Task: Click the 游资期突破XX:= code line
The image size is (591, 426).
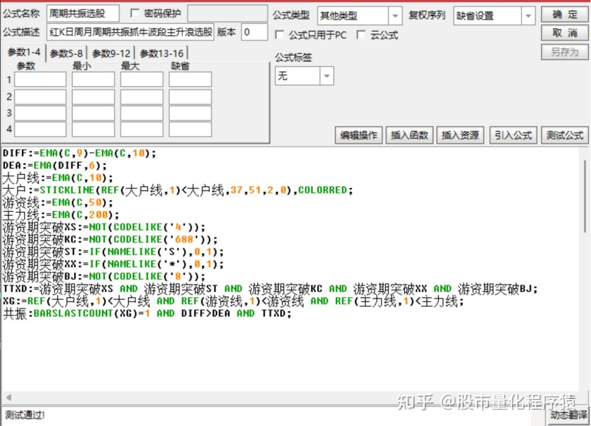Action: (x=113, y=264)
